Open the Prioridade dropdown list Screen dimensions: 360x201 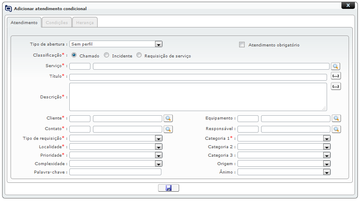click(158, 155)
